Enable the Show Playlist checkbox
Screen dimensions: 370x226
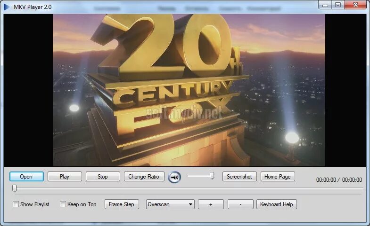(16, 204)
